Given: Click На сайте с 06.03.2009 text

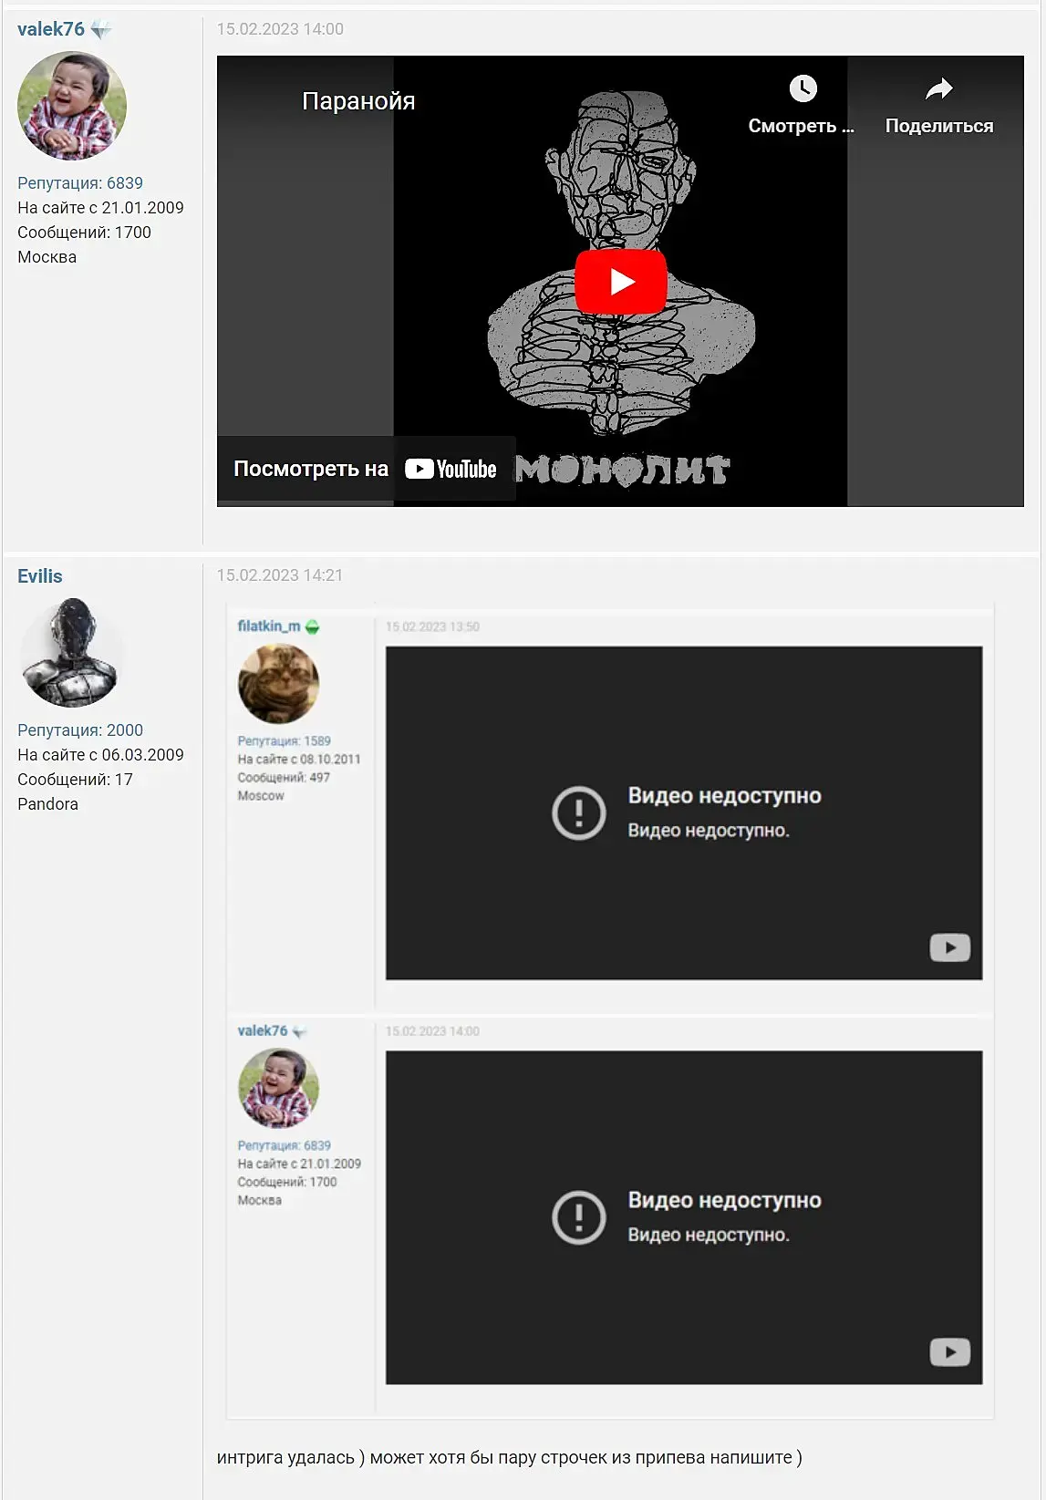Looking at the screenshot, I should (100, 755).
